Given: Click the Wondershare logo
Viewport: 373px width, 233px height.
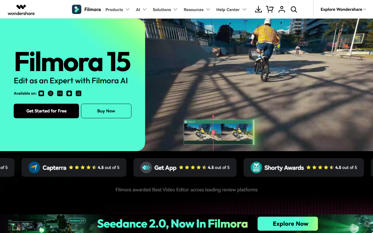Looking at the screenshot, I should point(21,10).
